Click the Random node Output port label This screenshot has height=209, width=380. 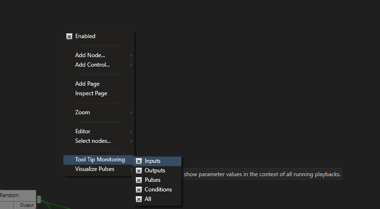pos(27,205)
